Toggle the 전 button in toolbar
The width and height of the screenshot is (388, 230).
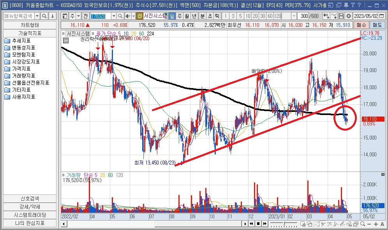point(85,16)
